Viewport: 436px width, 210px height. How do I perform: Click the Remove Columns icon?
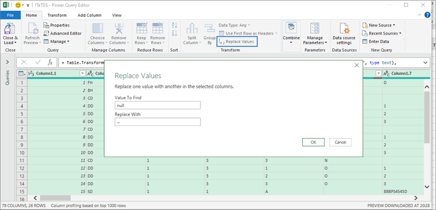click(119, 29)
